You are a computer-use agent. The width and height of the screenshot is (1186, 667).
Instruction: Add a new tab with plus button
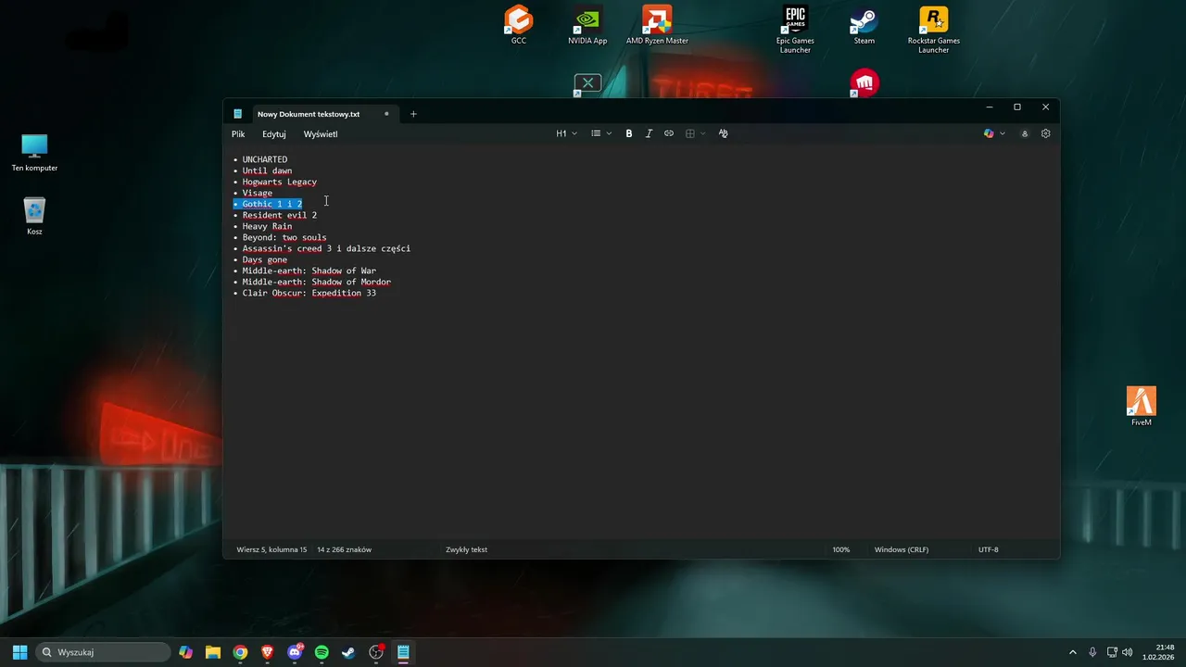pyautogui.click(x=413, y=114)
